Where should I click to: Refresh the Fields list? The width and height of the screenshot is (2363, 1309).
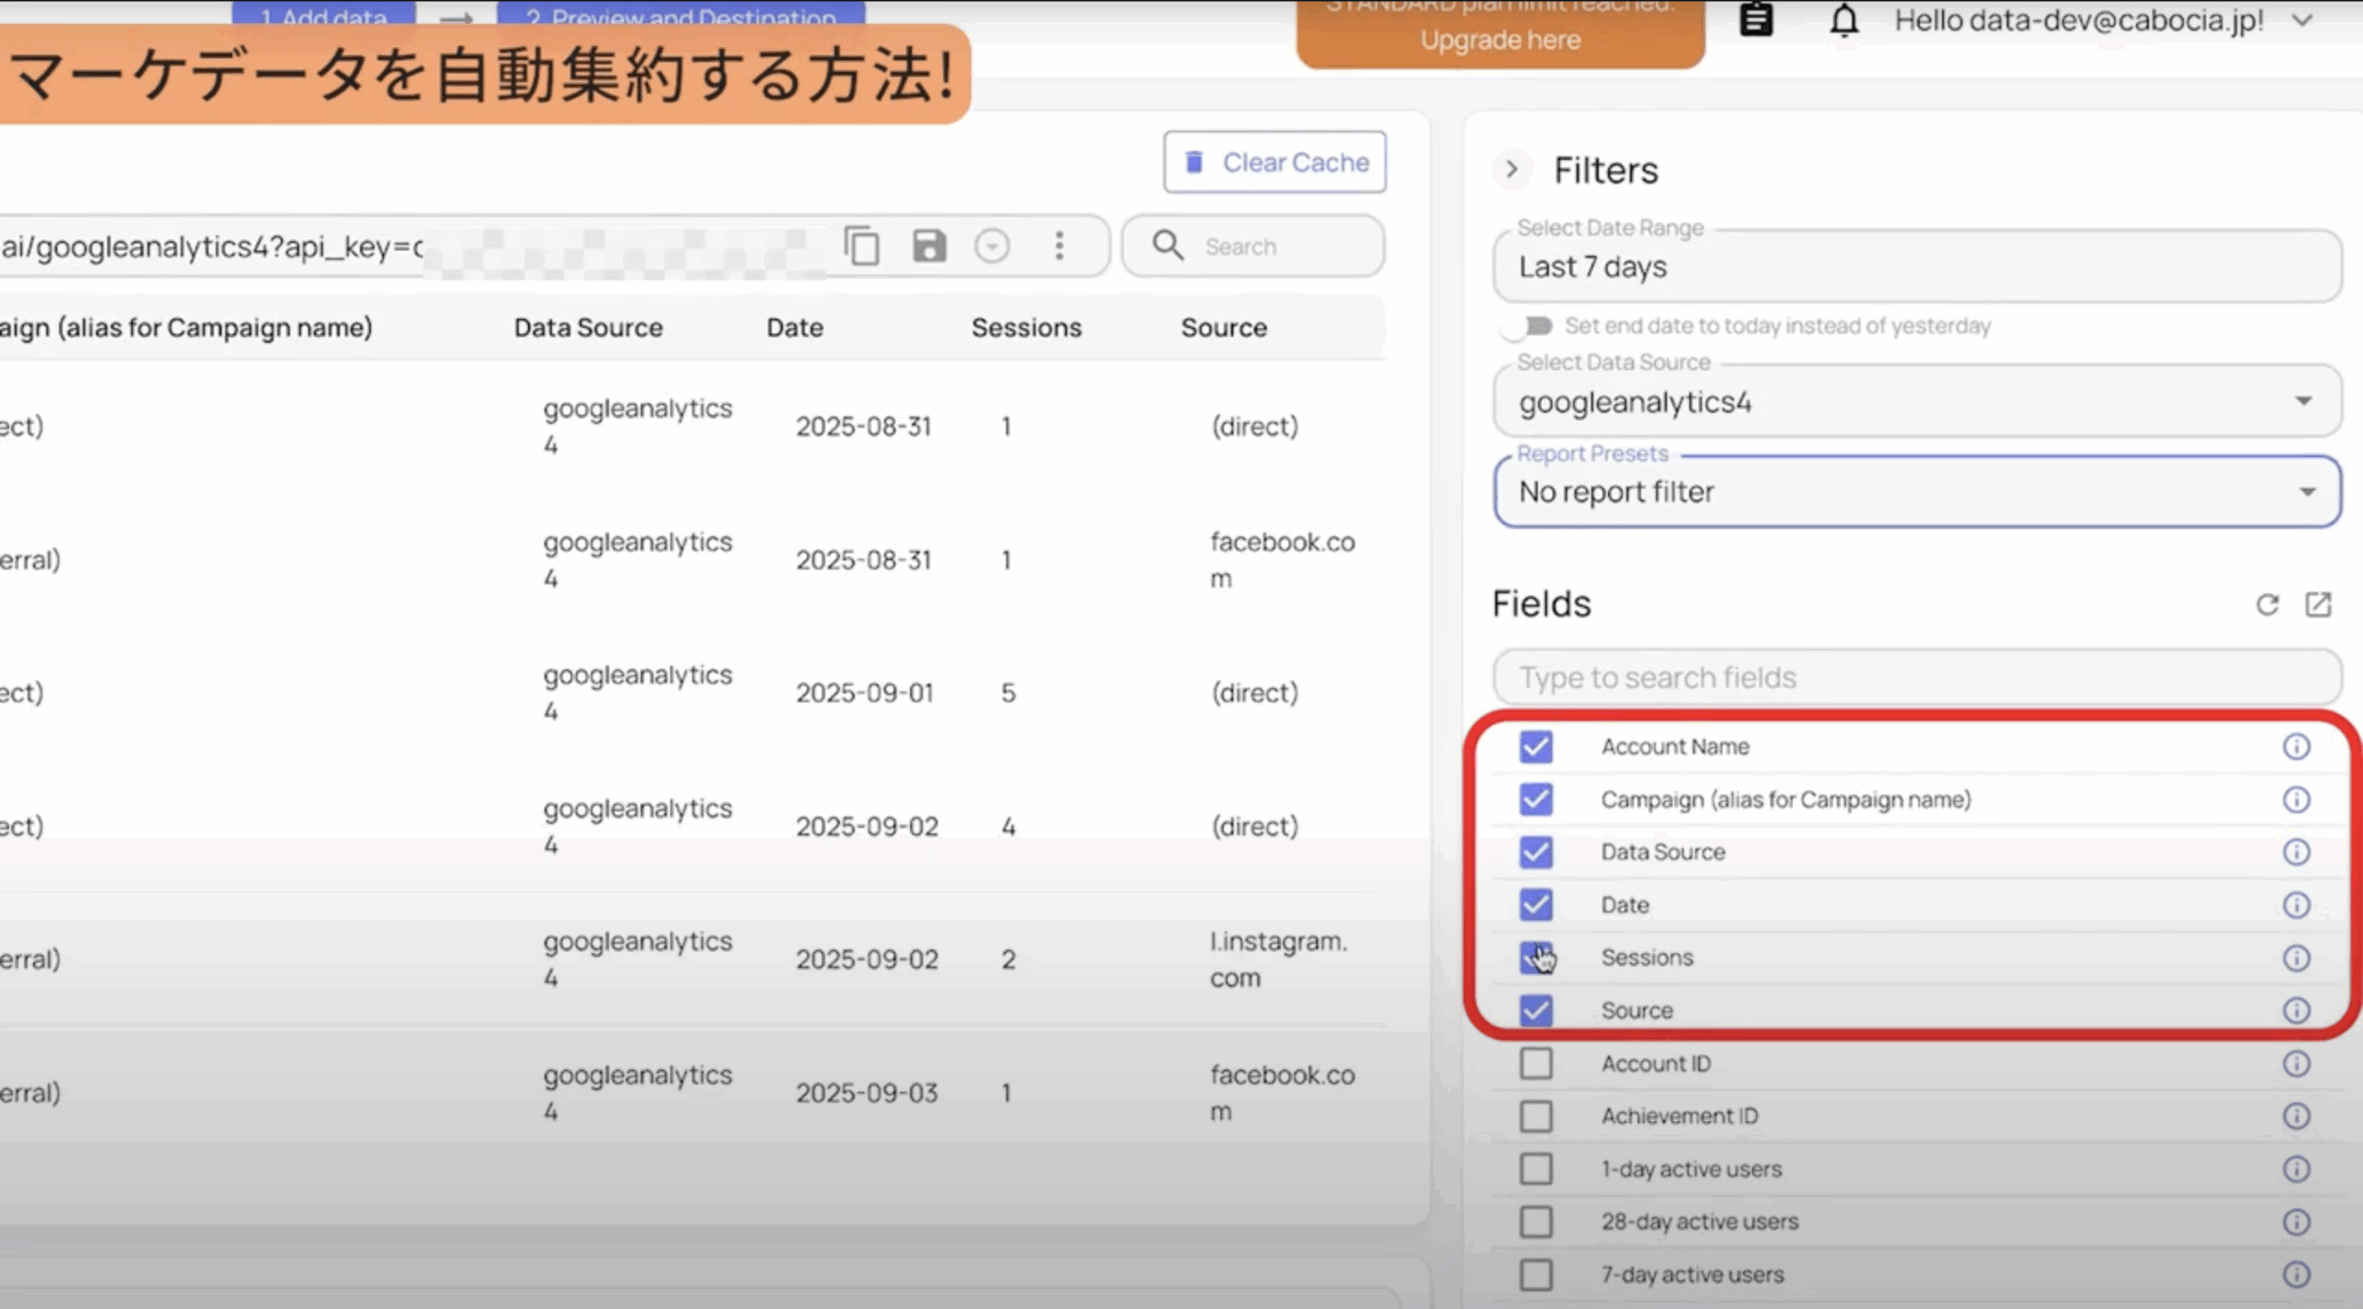coord(2267,605)
